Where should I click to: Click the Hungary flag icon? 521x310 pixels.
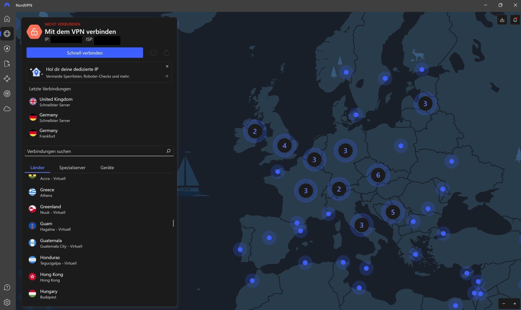(32, 293)
